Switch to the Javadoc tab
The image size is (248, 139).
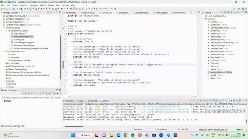coord(80,101)
